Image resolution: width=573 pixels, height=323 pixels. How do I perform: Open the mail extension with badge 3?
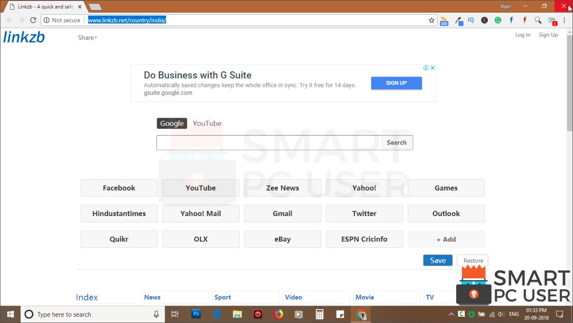pyautogui.click(x=552, y=21)
